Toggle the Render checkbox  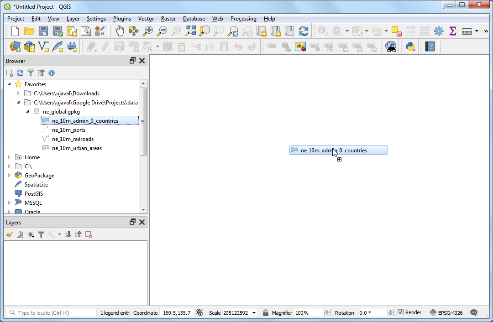[x=401, y=312]
